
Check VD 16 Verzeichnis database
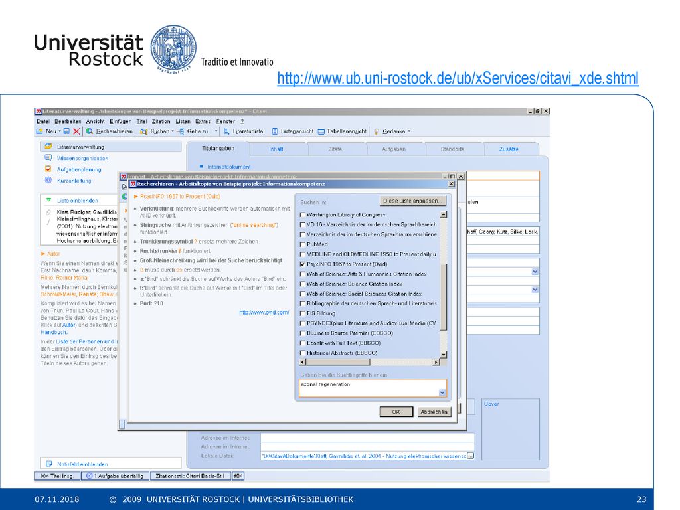[303, 224]
